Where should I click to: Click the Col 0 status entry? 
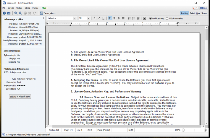pyautogui.click(x=90, y=130)
